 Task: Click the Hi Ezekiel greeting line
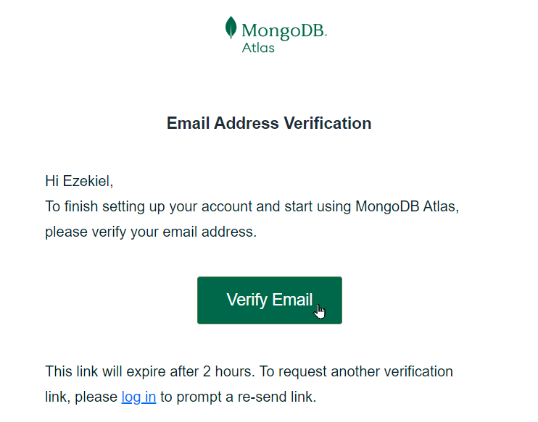79,181
